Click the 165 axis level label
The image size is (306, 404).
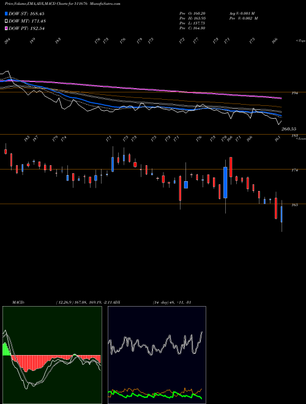tap(295, 205)
